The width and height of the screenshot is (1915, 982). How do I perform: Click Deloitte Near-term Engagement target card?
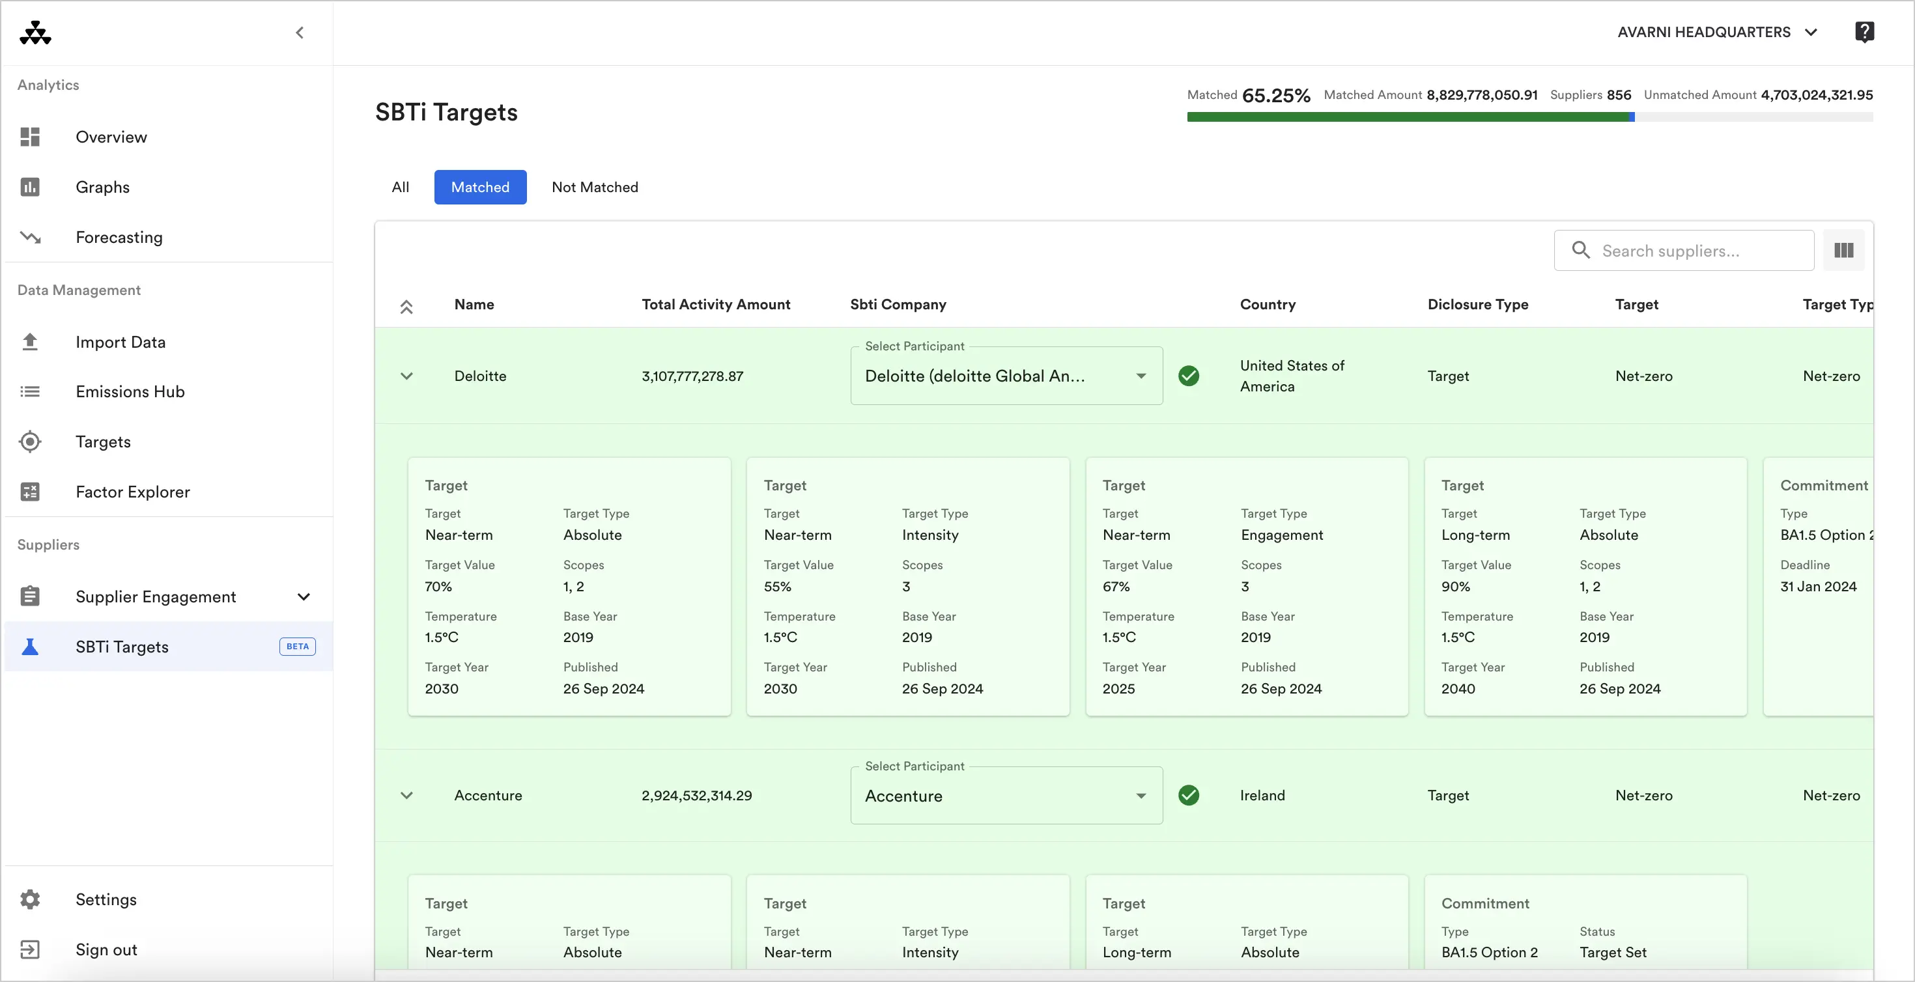[1247, 587]
